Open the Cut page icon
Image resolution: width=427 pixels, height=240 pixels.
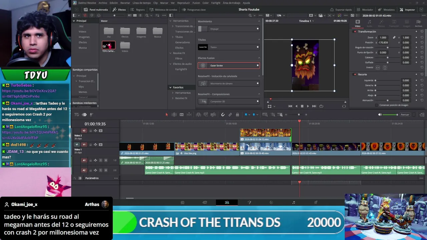click(x=205, y=202)
